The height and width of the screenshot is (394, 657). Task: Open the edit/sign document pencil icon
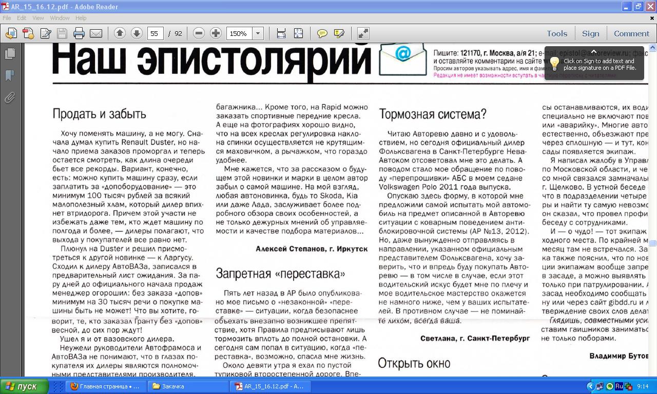(46, 33)
